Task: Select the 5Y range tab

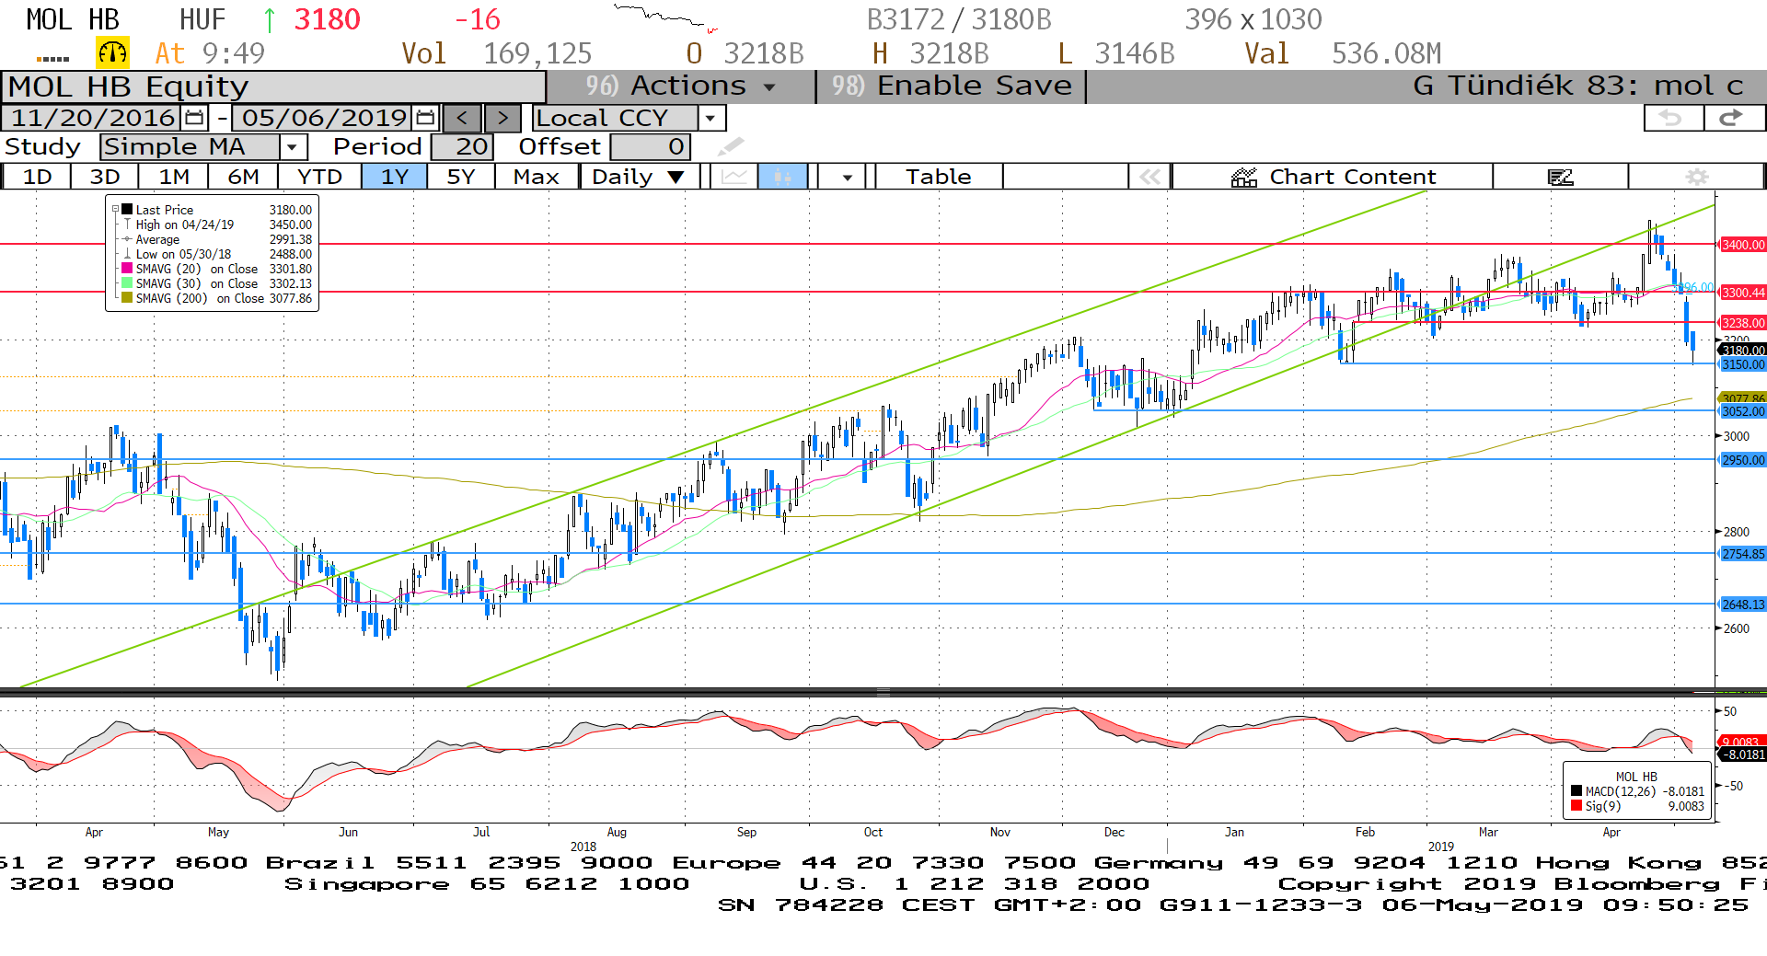Action: [x=461, y=177]
